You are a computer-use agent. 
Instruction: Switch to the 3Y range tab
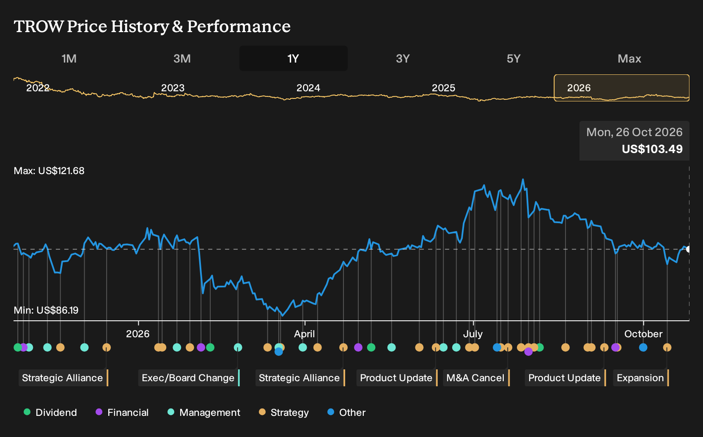tap(403, 58)
